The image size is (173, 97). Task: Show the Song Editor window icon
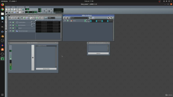[6, 12]
